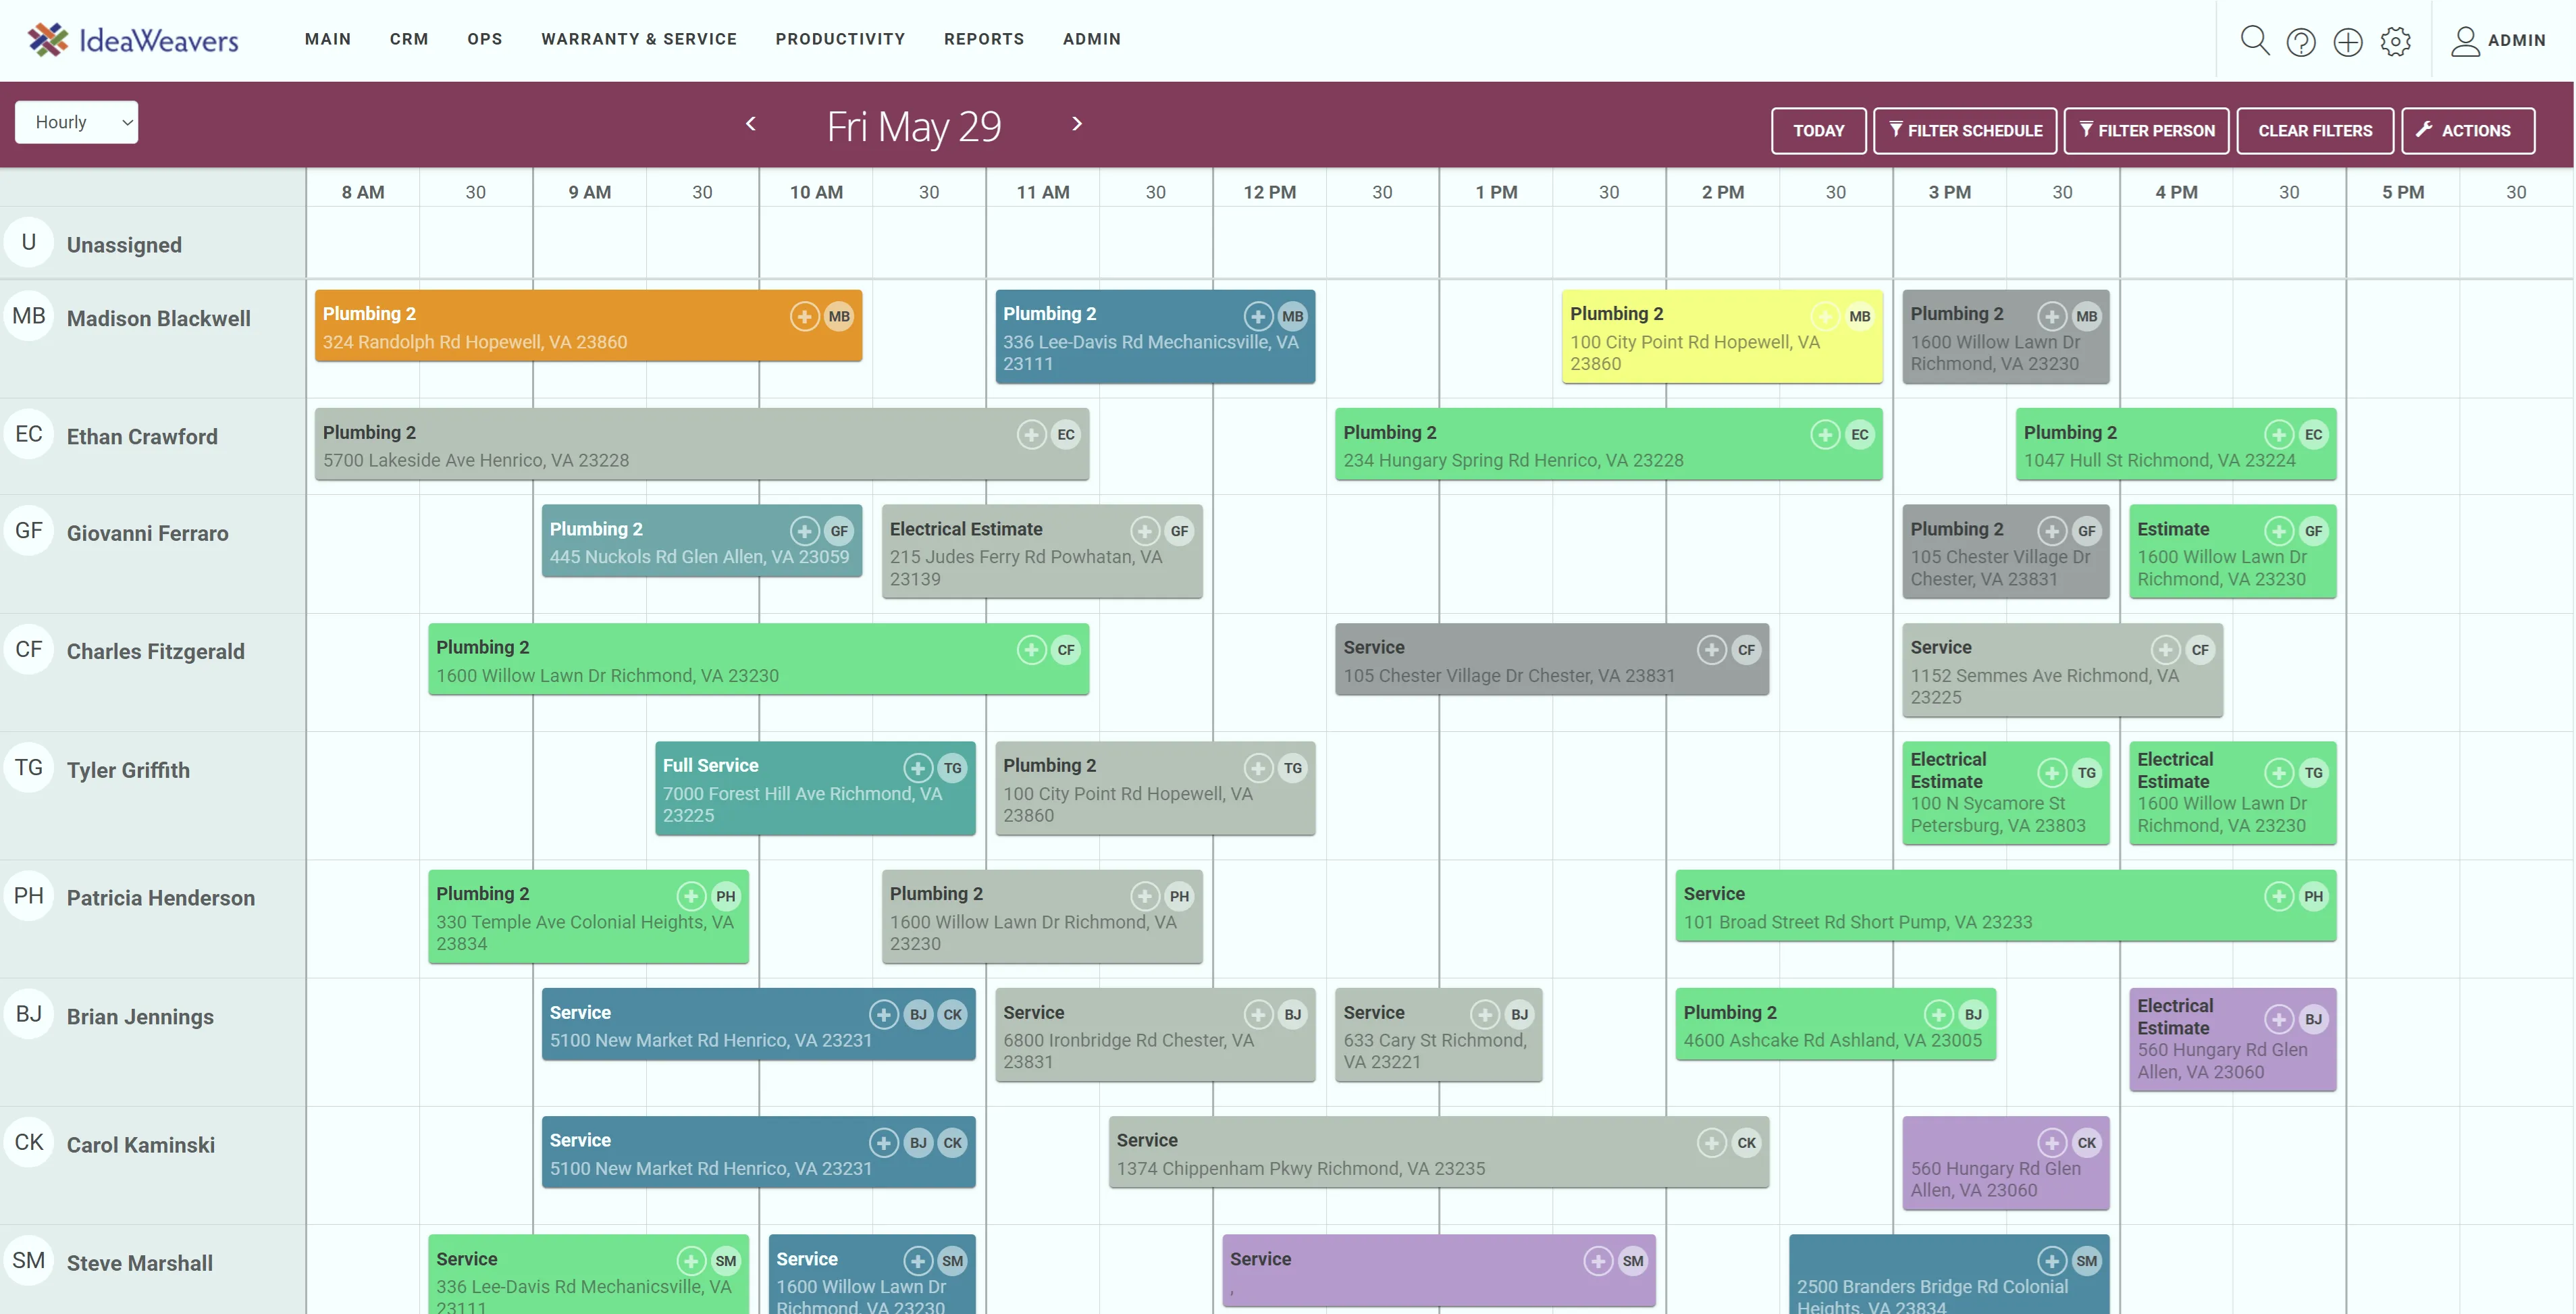
Task: Click plus icon on 1374 Chippenham Pkwy service
Action: pyautogui.click(x=1712, y=1142)
